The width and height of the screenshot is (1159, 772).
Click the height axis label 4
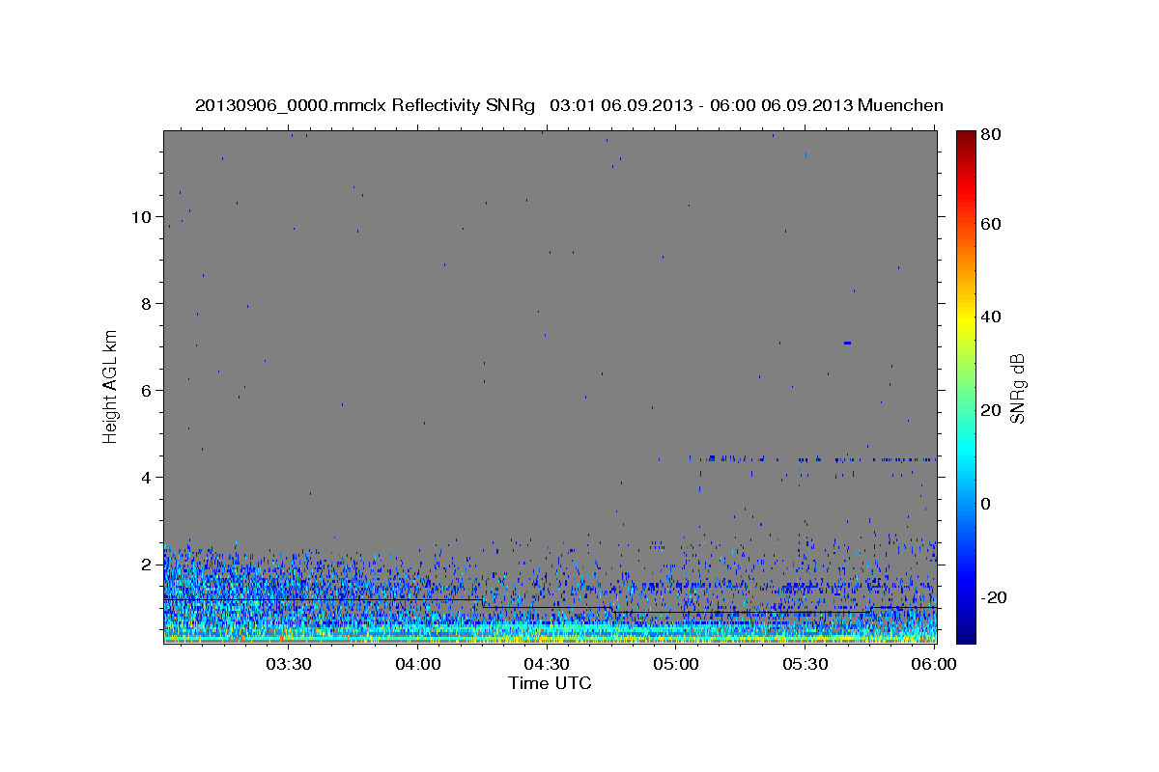tap(146, 478)
